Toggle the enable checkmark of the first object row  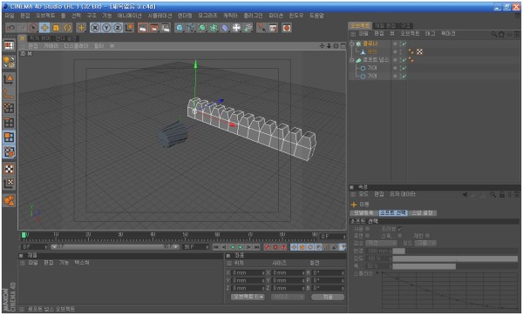(x=404, y=44)
